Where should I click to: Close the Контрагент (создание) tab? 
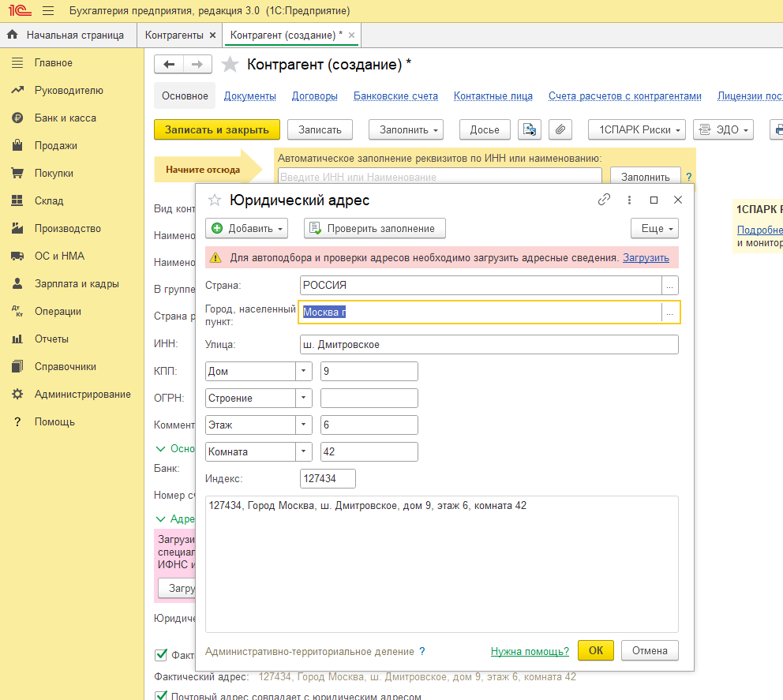click(351, 36)
